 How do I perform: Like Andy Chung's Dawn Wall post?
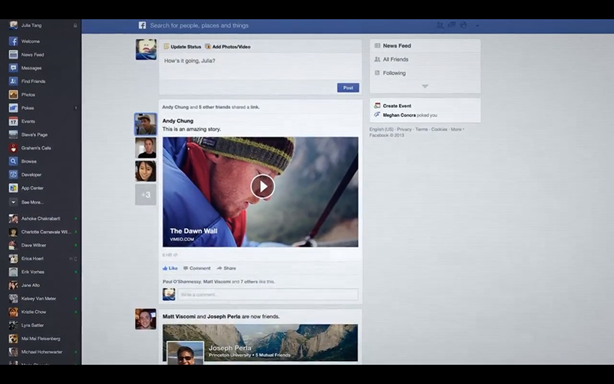tap(170, 268)
